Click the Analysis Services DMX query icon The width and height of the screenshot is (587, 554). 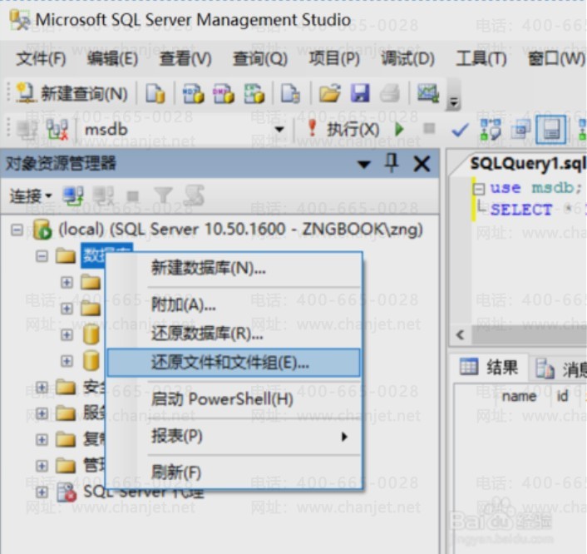point(224,93)
